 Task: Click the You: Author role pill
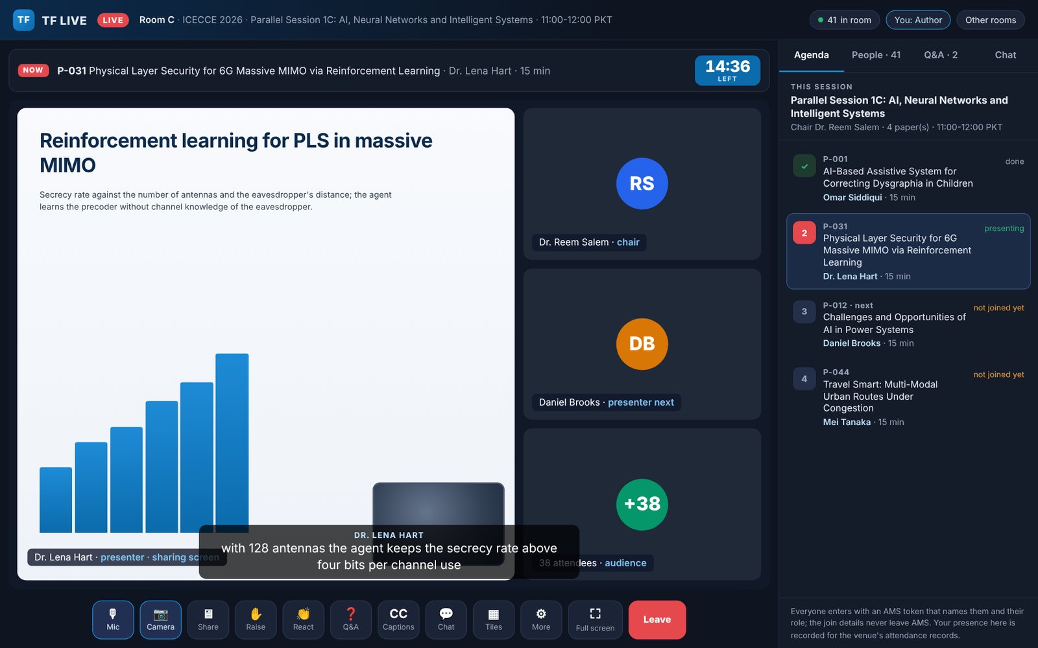click(x=918, y=20)
